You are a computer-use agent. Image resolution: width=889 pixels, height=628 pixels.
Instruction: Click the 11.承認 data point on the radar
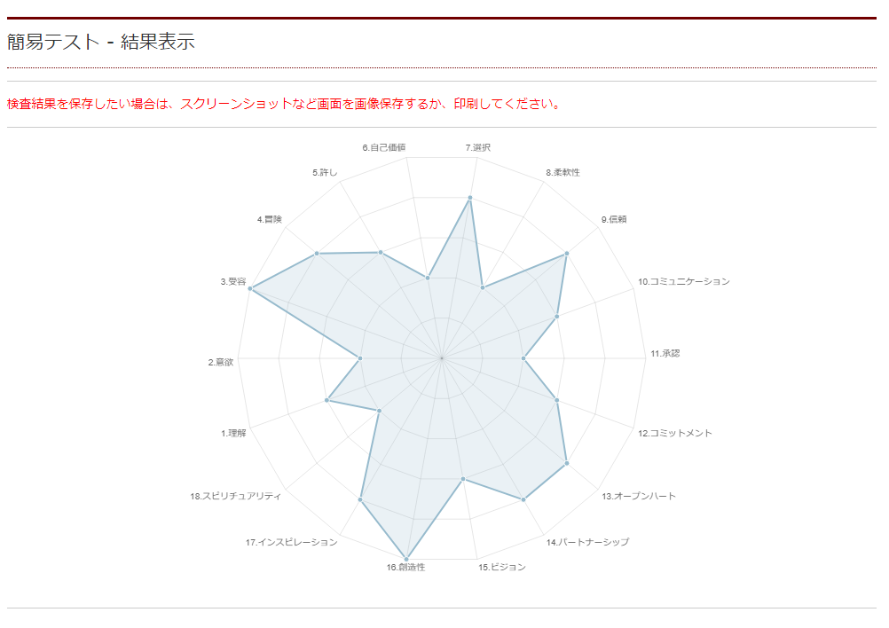(523, 359)
